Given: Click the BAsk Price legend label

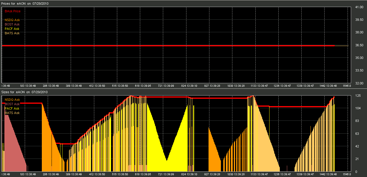Looking at the screenshot, I should pos(13,11).
